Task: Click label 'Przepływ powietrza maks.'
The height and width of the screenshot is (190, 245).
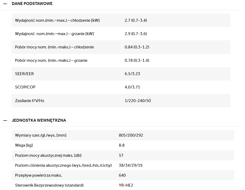Action: point(39,175)
